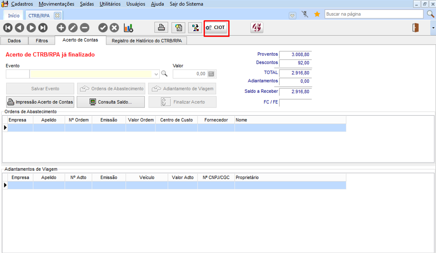Edit record pencil icon

[x=73, y=28]
